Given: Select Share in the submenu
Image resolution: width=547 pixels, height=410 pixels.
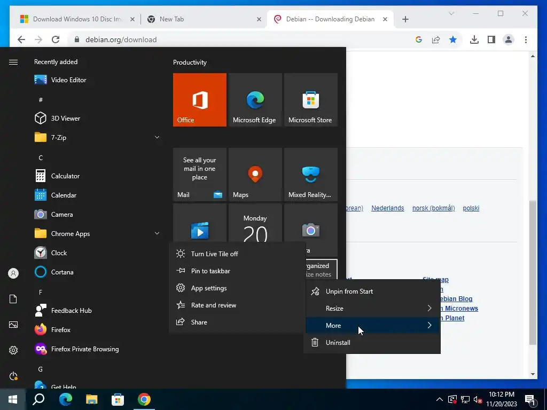Looking at the screenshot, I should coord(237,322).
